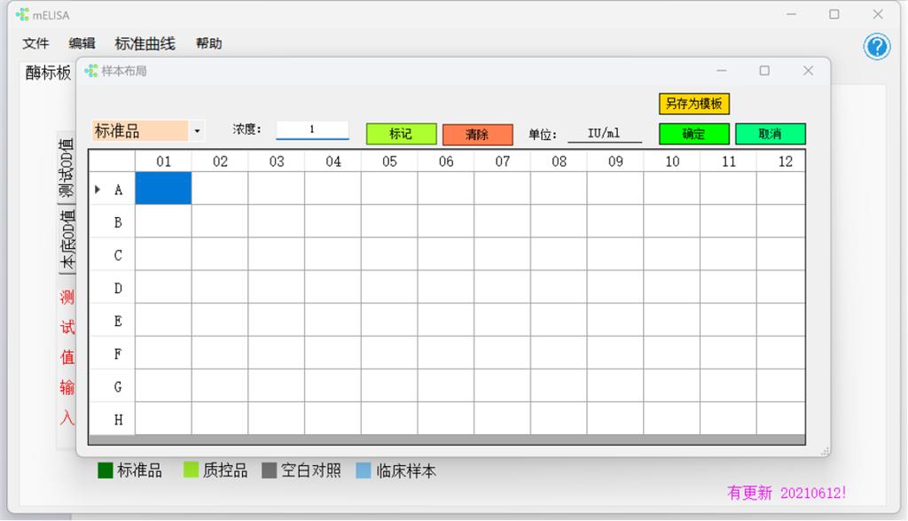The width and height of the screenshot is (908, 521).
Task: Switch to the 测试OD值 vertical tab
Action: click(67, 167)
